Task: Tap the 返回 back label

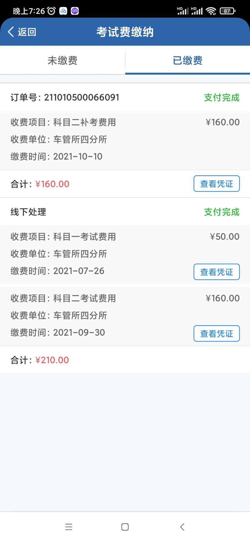Action: pos(27,32)
